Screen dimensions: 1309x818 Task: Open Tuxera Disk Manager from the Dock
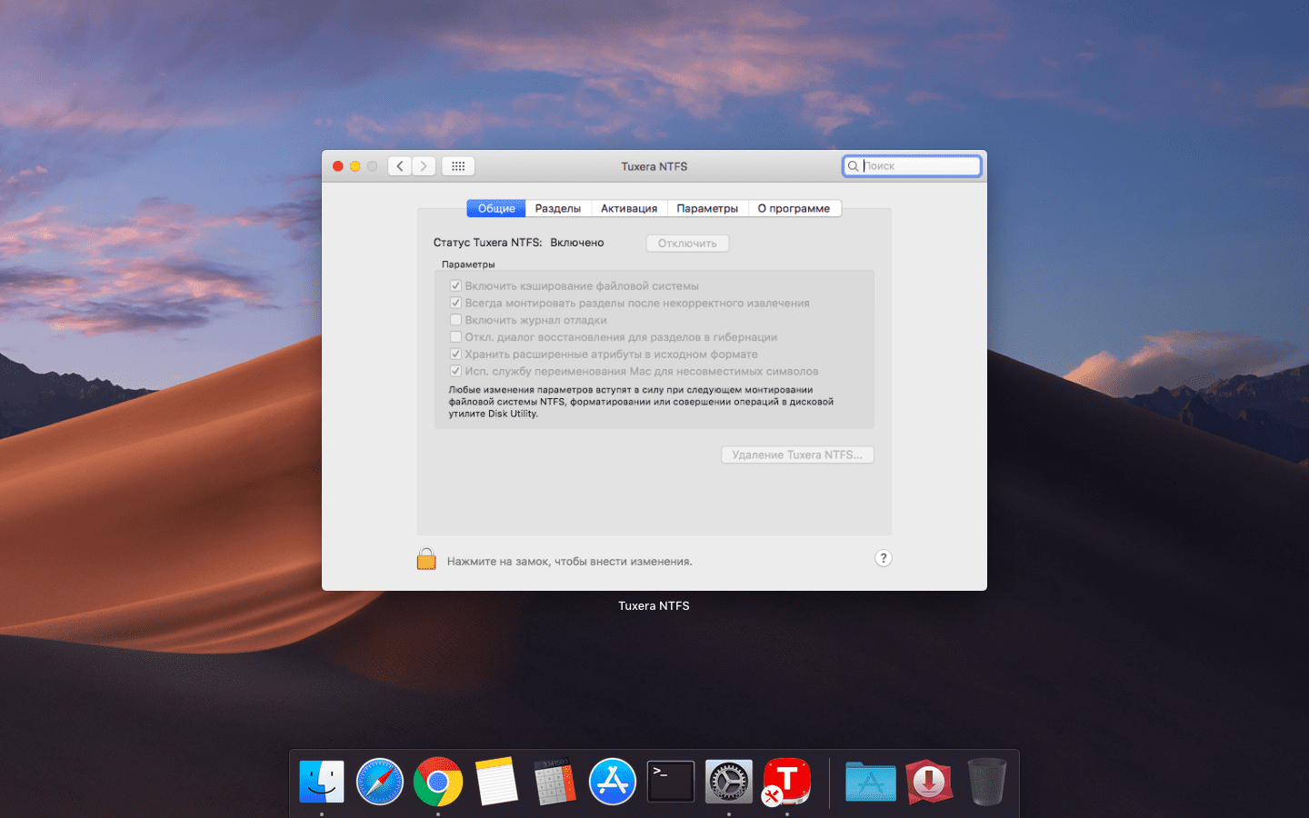pos(786,780)
